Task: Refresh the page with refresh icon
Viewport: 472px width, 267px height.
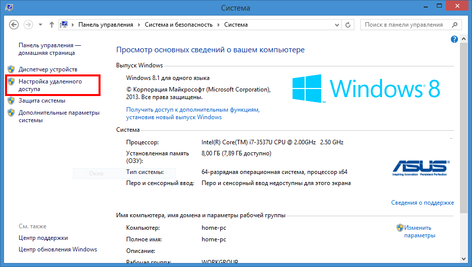Action: 348,25
